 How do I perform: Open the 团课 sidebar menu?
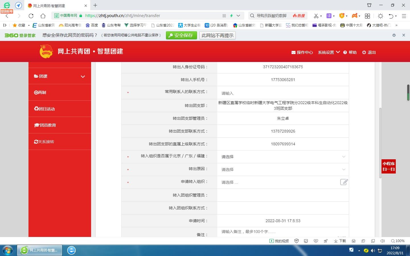[x=60, y=76]
